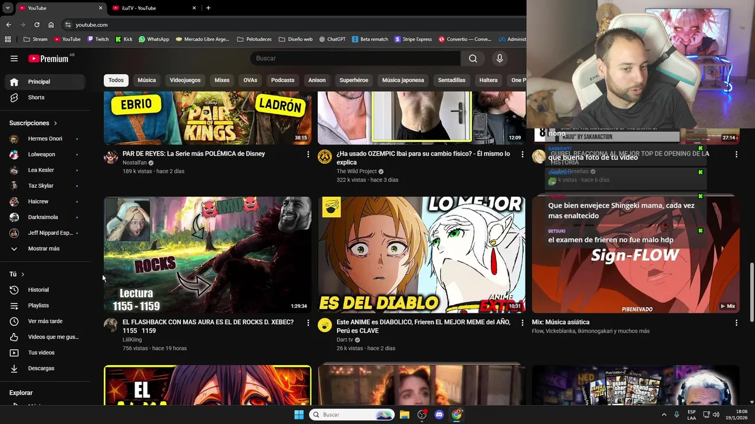Go back in Chrome
Screen dimensions: 755x424
click(x=8, y=25)
